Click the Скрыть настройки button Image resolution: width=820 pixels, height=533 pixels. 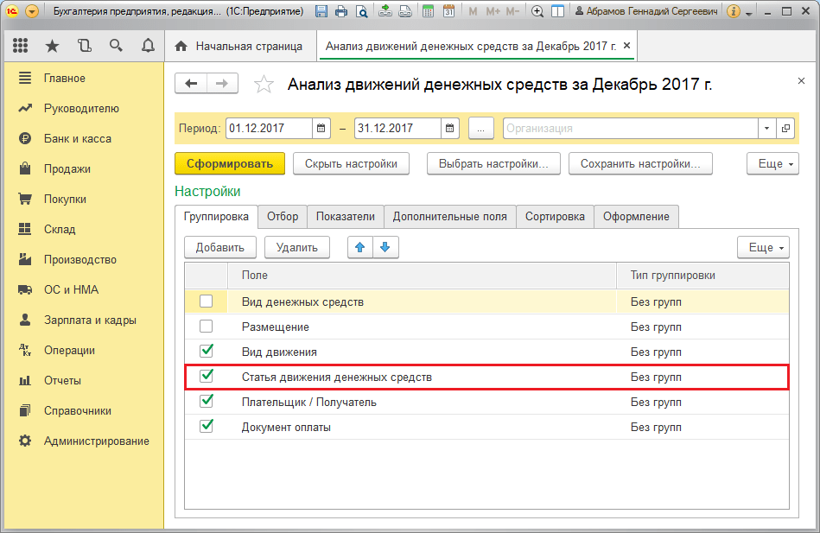point(351,164)
